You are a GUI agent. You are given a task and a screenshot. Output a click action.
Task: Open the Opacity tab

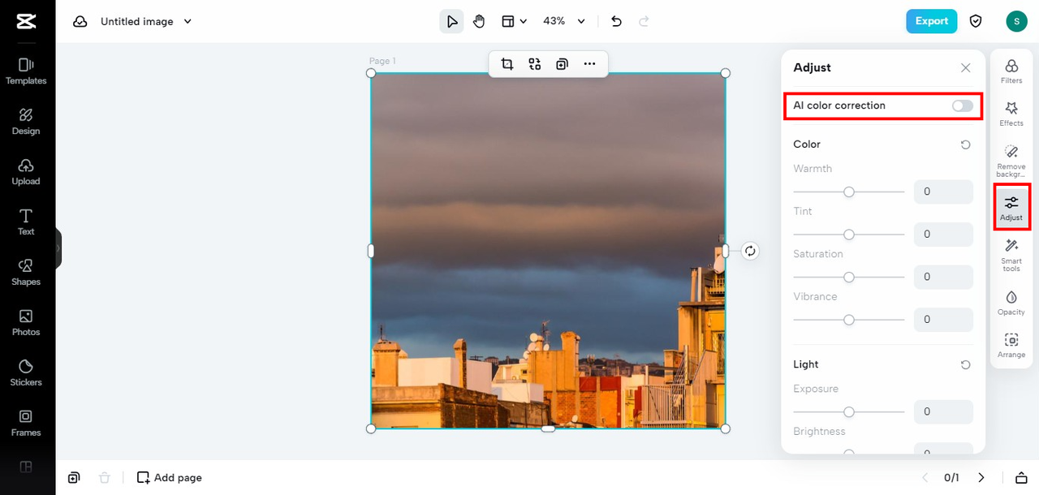pos(1011,302)
